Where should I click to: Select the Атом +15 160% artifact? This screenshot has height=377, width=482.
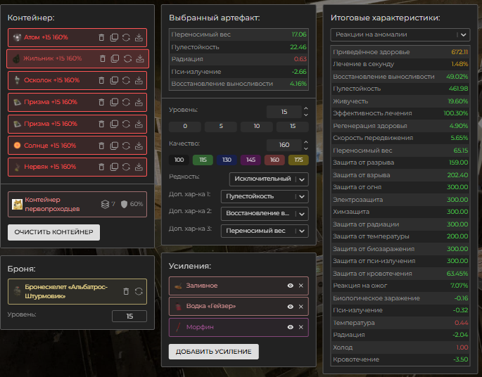[x=77, y=37]
